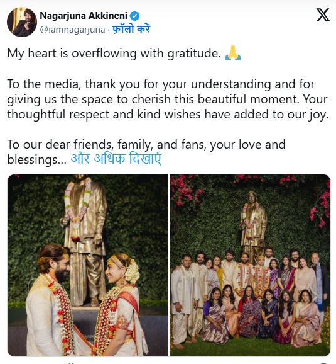The width and height of the screenshot is (336, 364).
Task: Click the 'To our dear friends' paragraph
Action: tap(146, 152)
